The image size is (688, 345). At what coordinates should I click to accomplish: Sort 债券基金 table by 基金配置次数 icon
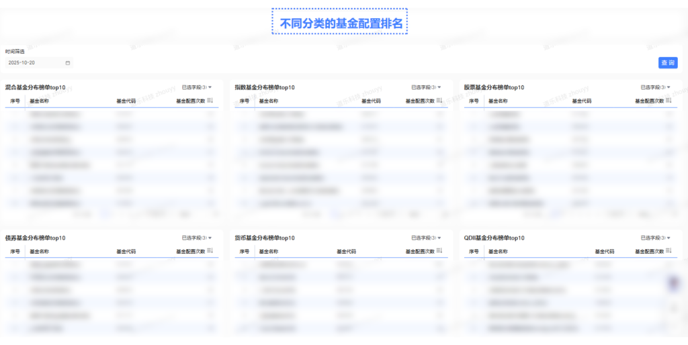point(210,251)
